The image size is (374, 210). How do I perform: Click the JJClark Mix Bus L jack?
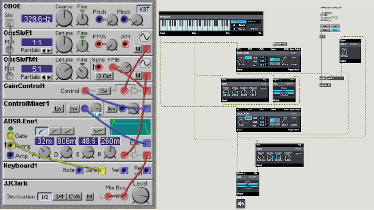pos(108,196)
